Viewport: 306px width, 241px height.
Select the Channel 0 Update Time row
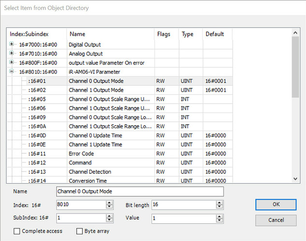tap(120, 135)
